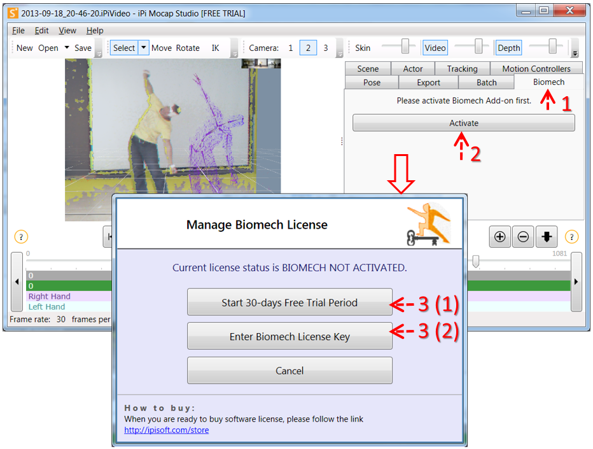593x449 pixels.
Task: Toggle the Video display button
Action: point(435,48)
